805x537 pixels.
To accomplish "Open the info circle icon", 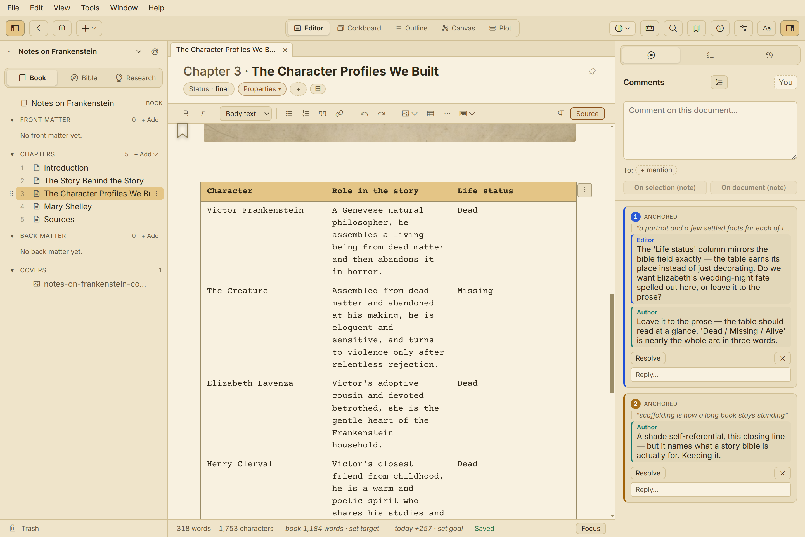I will [720, 28].
